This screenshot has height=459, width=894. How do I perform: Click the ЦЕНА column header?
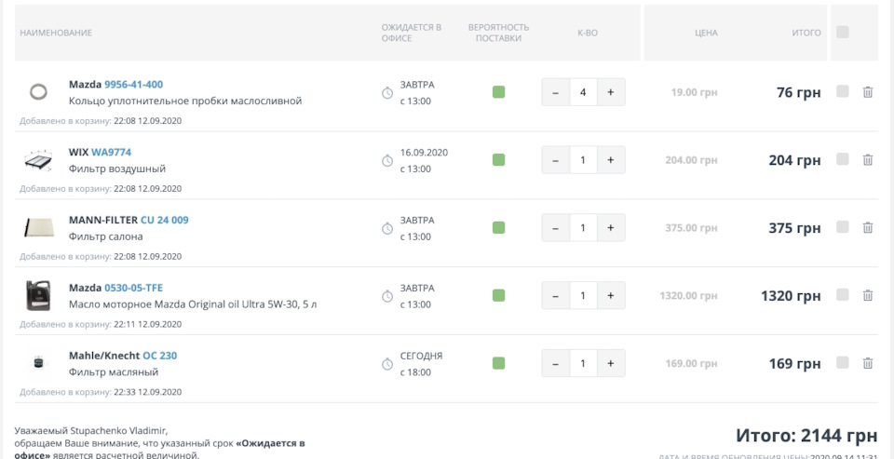pyautogui.click(x=706, y=34)
